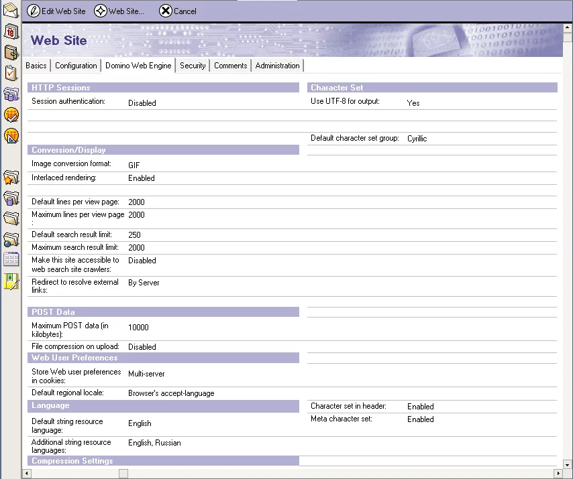Open the Calendar icon in the bookmark bar

coord(11,31)
